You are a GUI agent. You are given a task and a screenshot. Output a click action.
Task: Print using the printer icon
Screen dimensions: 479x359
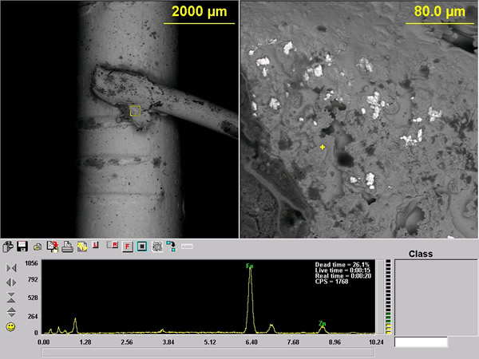pos(67,247)
